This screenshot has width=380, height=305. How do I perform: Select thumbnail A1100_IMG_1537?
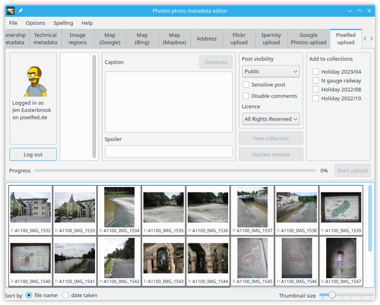pyautogui.click(x=252, y=210)
